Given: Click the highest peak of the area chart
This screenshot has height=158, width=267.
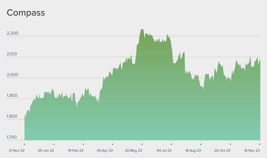Looking at the screenshot, I should (x=142, y=29).
